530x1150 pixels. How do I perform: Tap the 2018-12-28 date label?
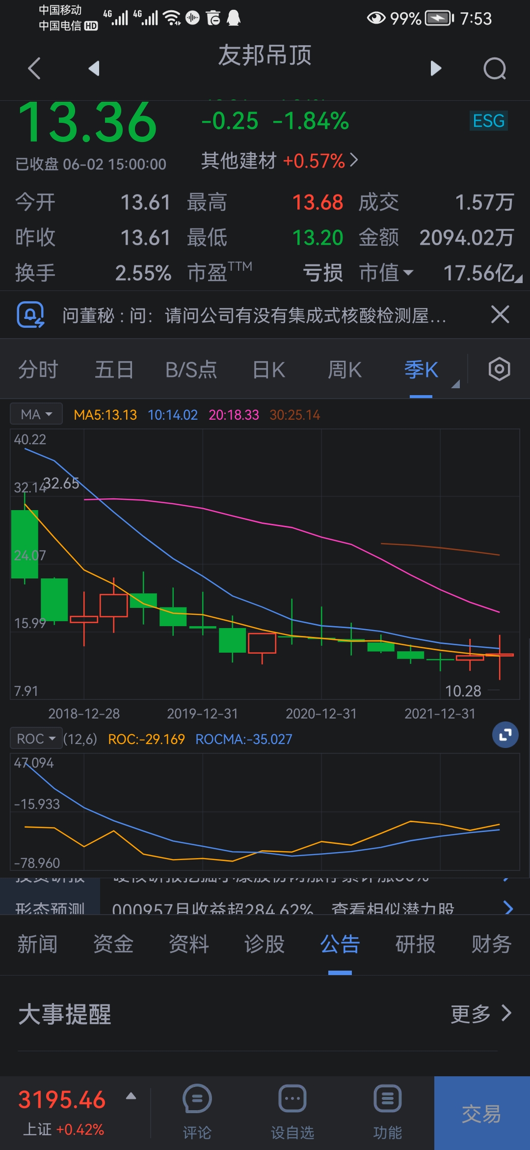pos(84,714)
